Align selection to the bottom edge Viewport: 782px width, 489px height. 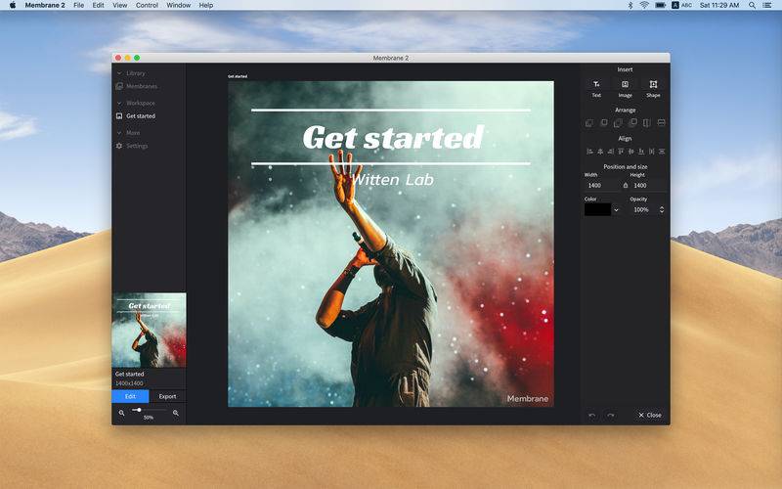[641, 152]
